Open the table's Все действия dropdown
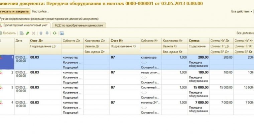254x134 pixels. click(245, 33)
